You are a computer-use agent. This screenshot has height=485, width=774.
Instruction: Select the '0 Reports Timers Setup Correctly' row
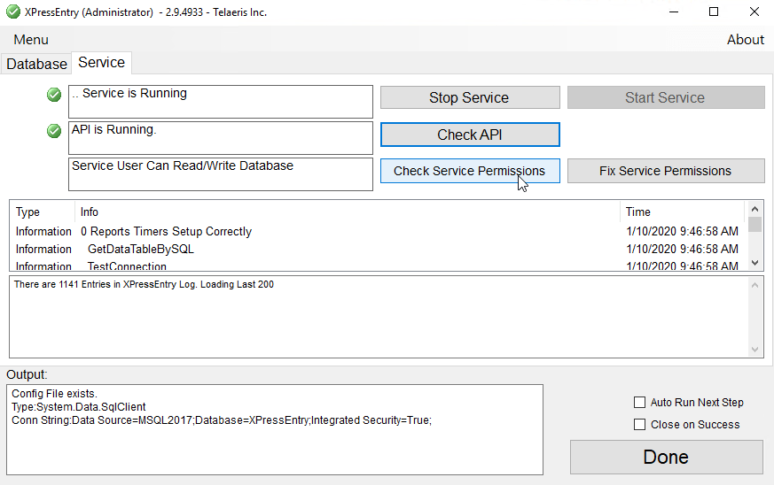[x=377, y=231]
